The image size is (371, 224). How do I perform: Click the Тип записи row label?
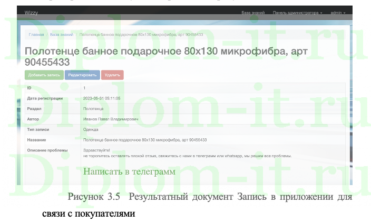[x=38, y=129]
